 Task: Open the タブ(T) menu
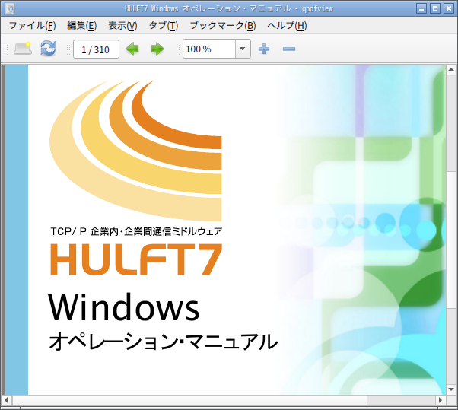click(x=164, y=26)
